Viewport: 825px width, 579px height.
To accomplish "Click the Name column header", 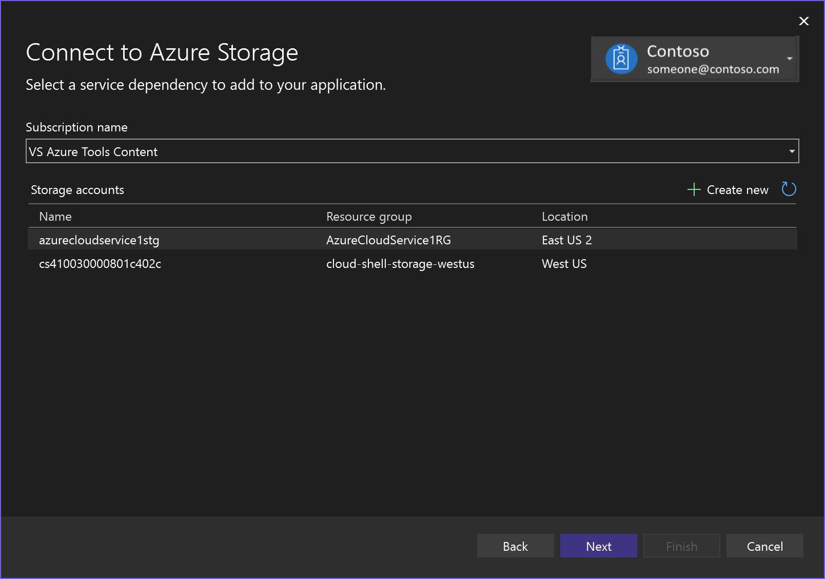I will pos(55,217).
